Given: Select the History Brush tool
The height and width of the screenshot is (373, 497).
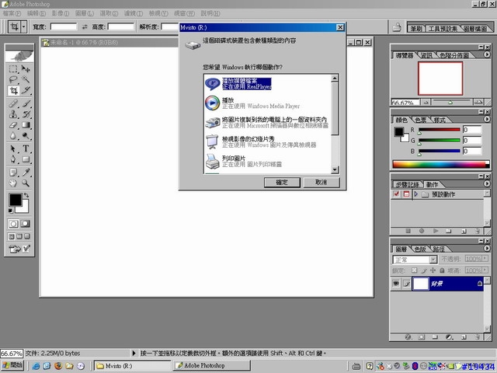Looking at the screenshot, I should 26,114.
